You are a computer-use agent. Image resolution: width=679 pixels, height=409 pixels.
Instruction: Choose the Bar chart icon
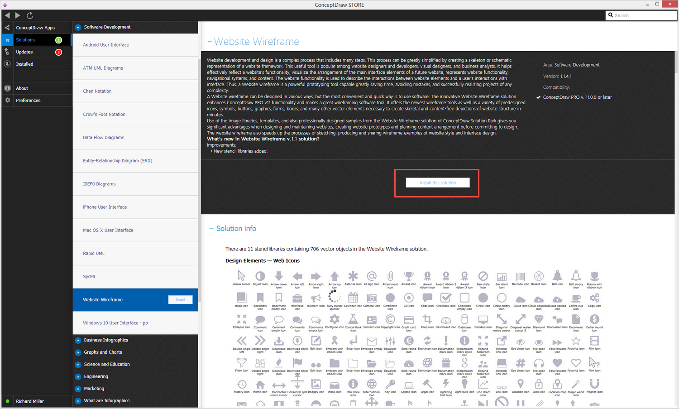tap(502, 277)
